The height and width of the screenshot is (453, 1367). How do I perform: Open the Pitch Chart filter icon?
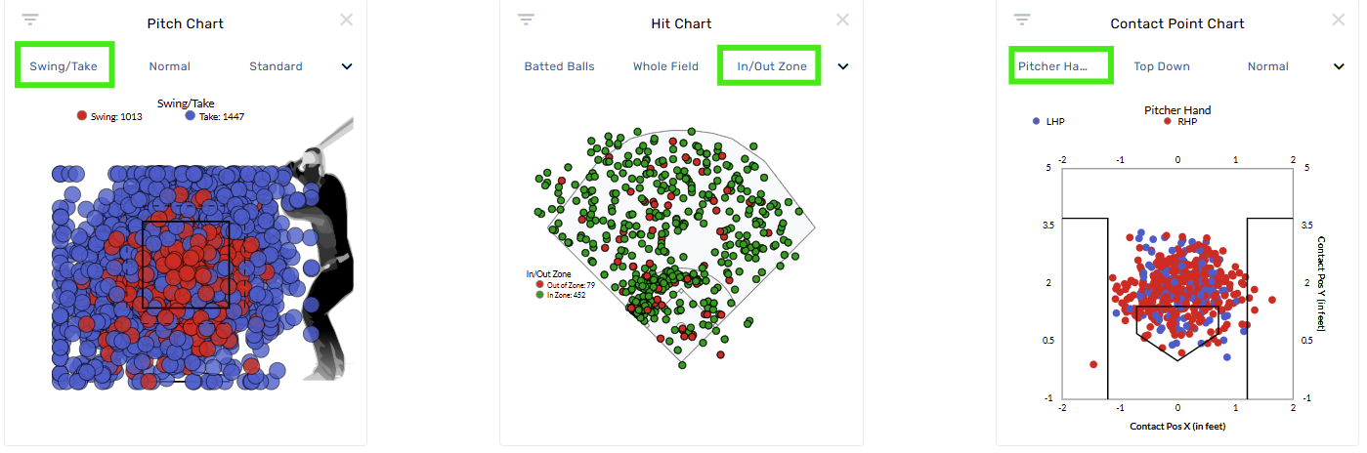point(30,20)
